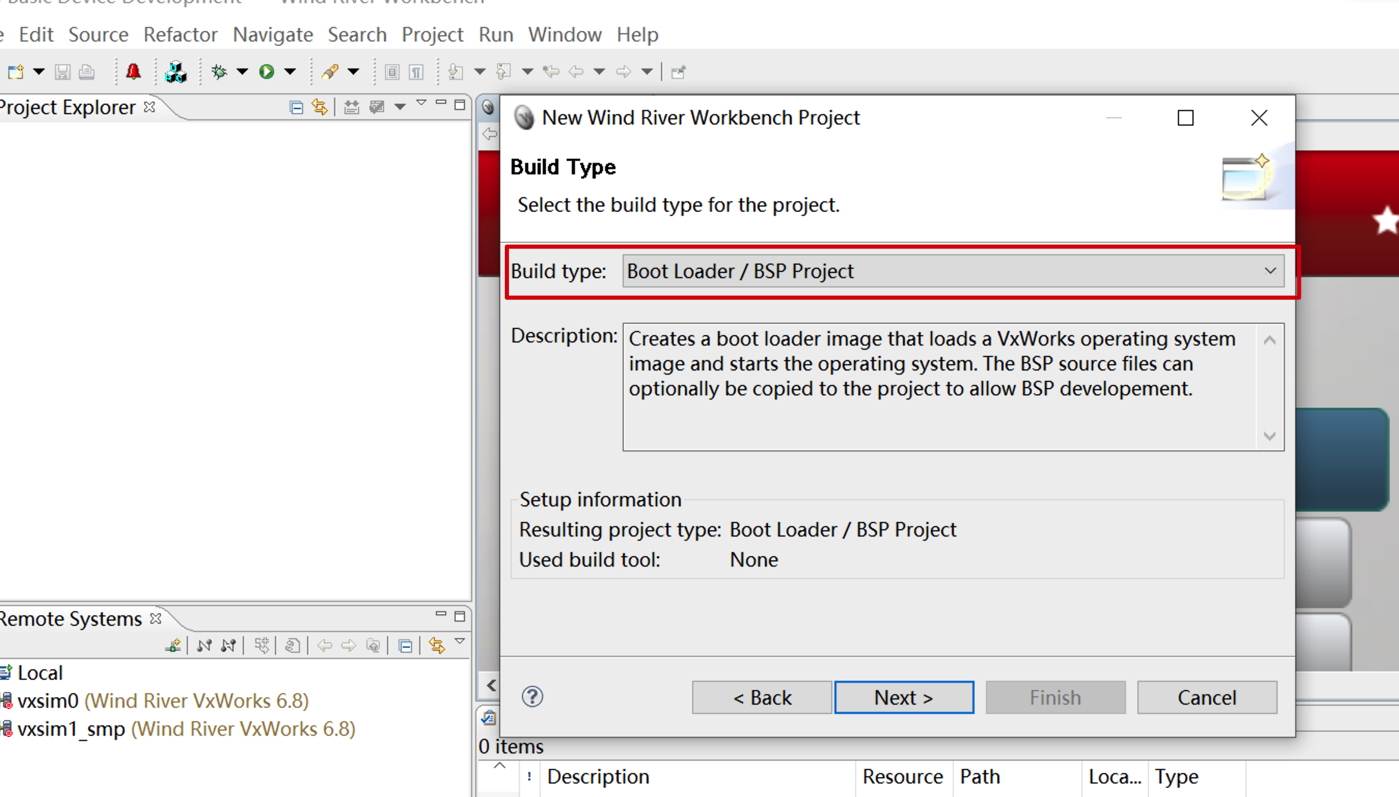Click the Print toolbar icon
The image size is (1399, 797).
point(87,72)
